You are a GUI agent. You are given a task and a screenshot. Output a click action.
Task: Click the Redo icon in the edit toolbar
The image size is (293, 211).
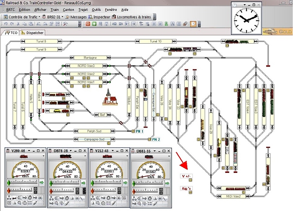click(12, 24)
